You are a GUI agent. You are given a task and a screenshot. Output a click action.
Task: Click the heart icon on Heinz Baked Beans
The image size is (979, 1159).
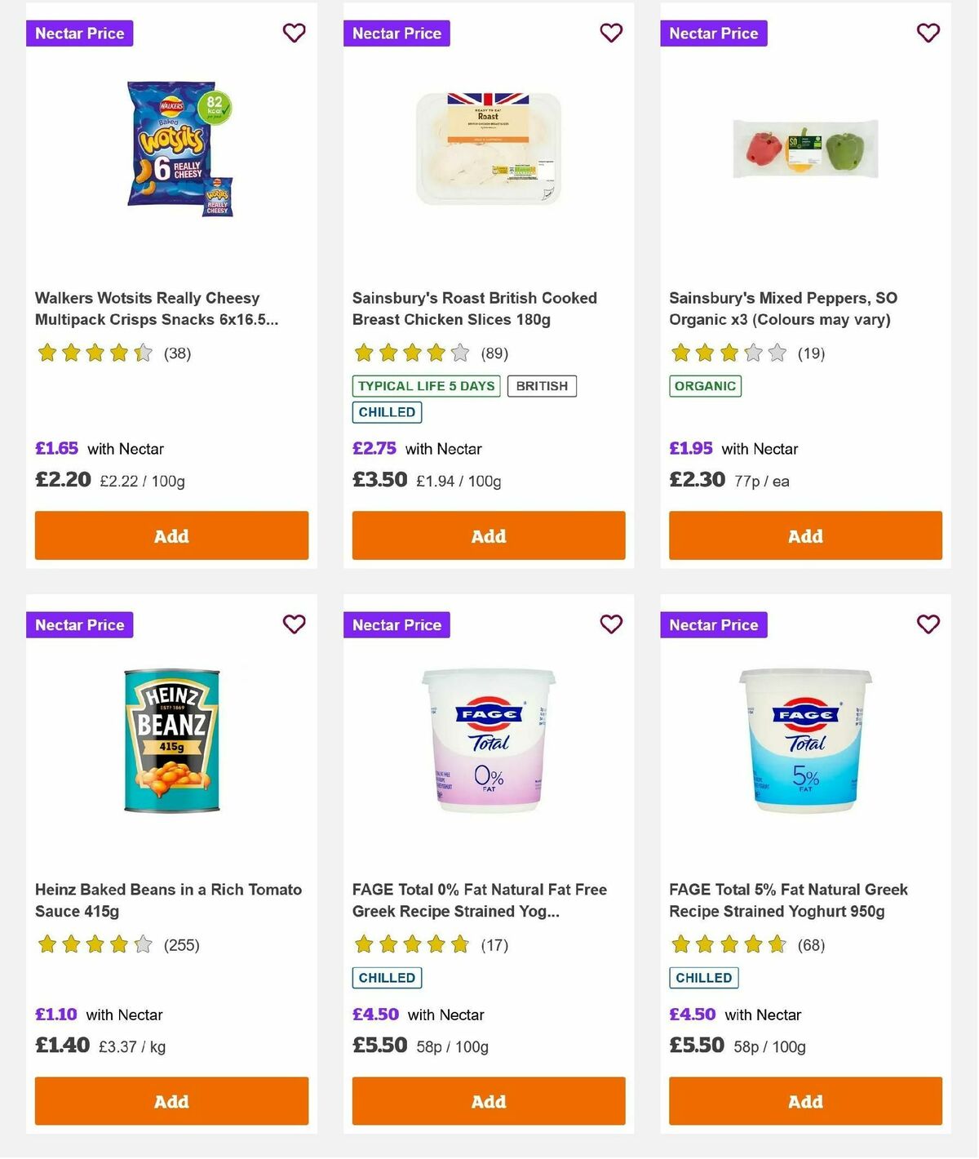coord(294,624)
